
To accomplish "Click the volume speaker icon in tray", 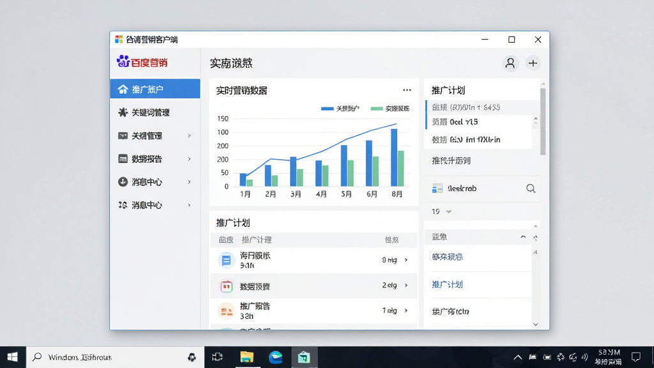I will click(585, 358).
